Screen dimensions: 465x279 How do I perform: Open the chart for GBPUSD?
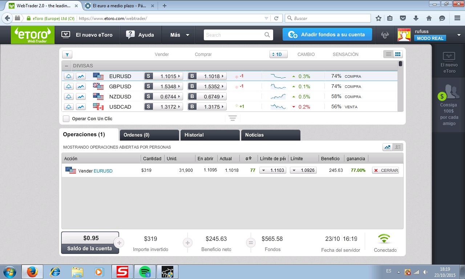81,86
